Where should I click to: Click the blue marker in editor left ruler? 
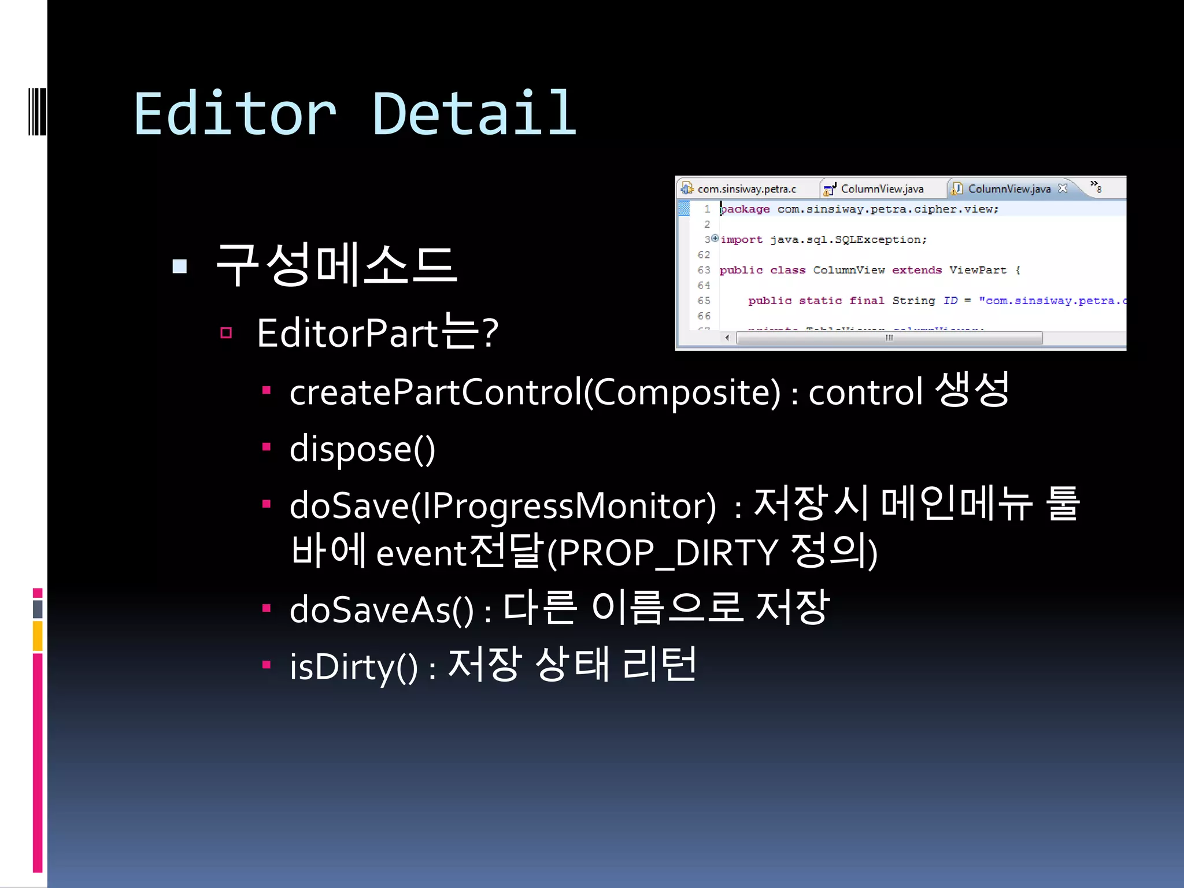pyautogui.click(x=684, y=208)
